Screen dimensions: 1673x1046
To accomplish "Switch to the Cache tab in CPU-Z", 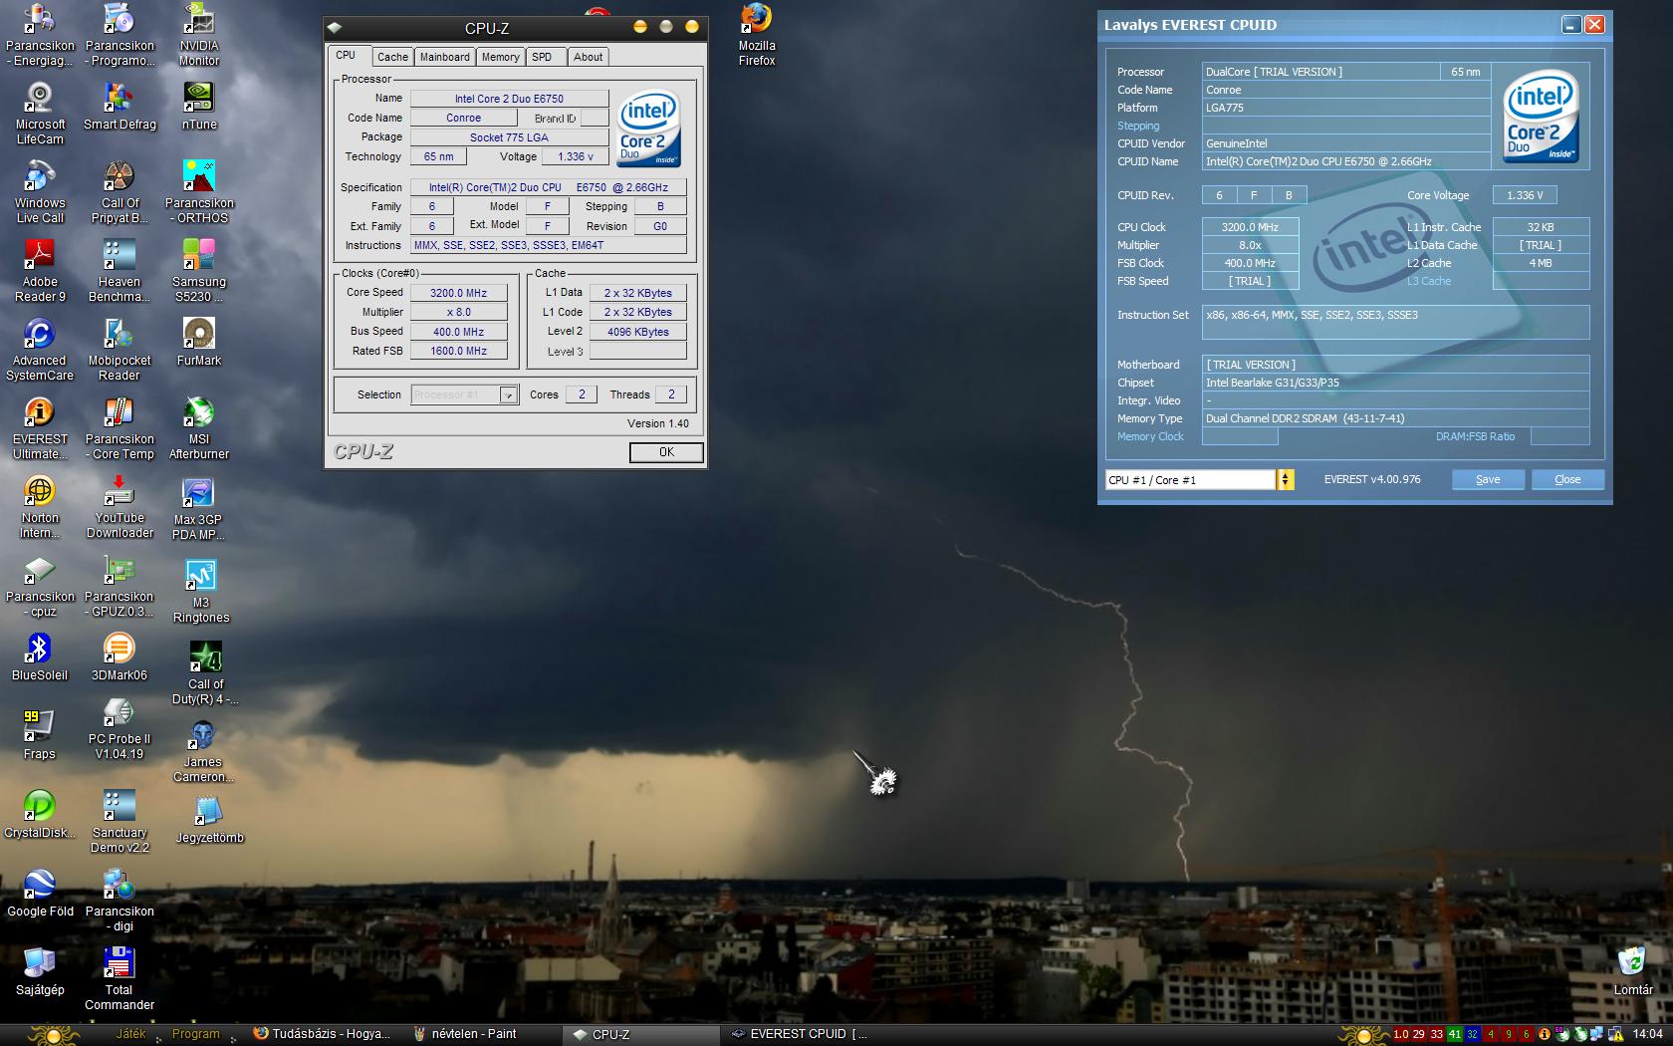I will click(x=392, y=57).
